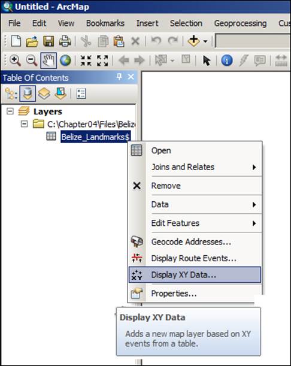Viewport: 291px width, 366px height.
Task: Switch to List By Visibility
Action: point(44,94)
